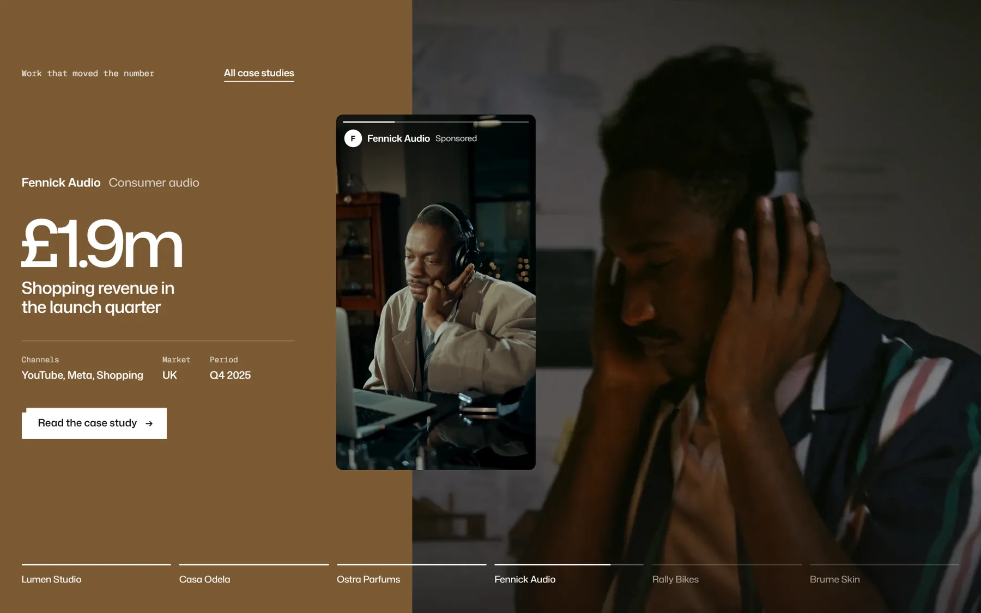
Task: Click the YouTube, Meta, Shopping channels value
Action: [x=82, y=375]
